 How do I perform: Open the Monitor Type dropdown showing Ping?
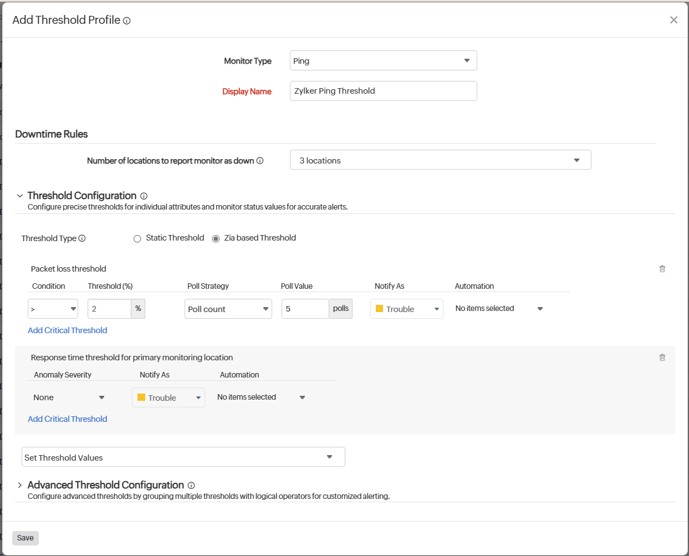383,60
